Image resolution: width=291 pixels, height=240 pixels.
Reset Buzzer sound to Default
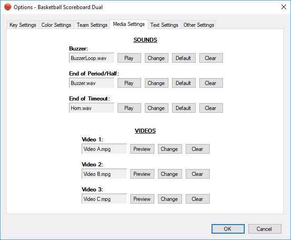click(x=183, y=58)
